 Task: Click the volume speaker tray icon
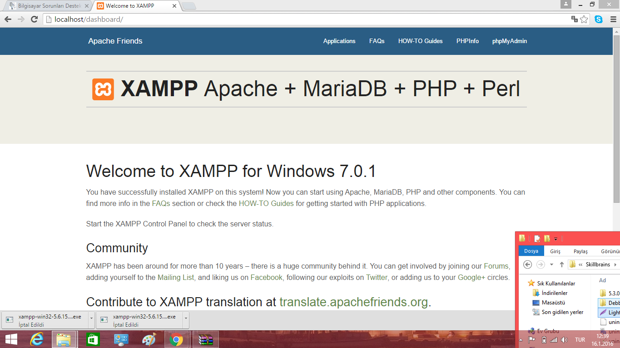tap(565, 340)
